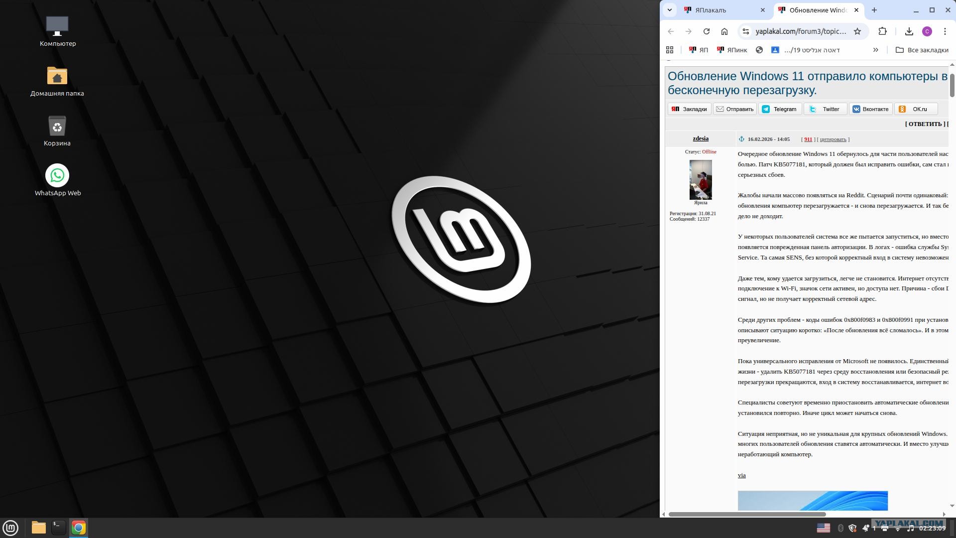Navigate back in Chrome
This screenshot has width=956, height=538.
pyautogui.click(x=671, y=31)
